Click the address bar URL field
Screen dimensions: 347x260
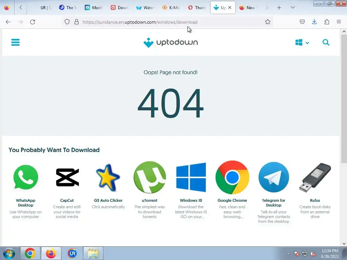(168, 22)
